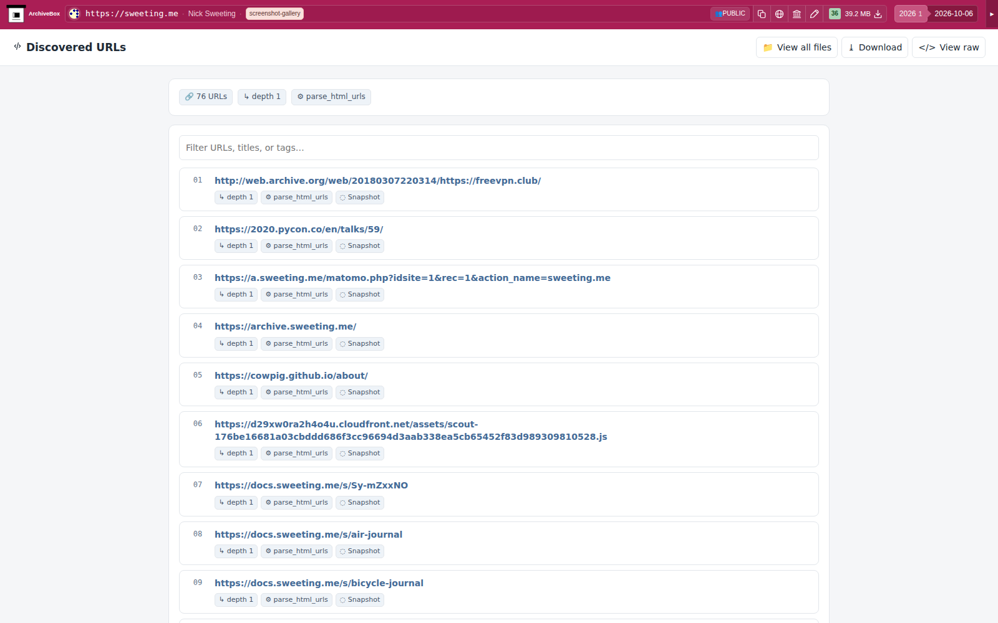Open the 2020.pycon.co talks/59 link

299,229
